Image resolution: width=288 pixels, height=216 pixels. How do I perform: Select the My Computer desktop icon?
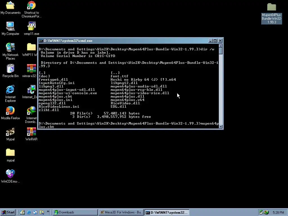click(x=10, y=29)
